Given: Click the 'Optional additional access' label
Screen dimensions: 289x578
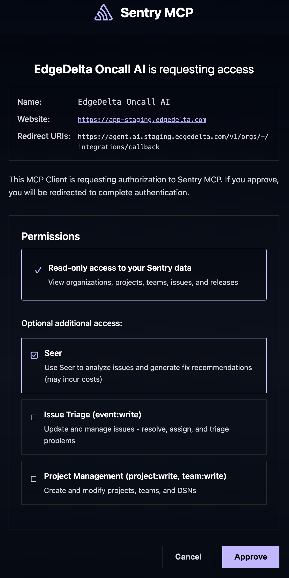Looking at the screenshot, I should click(x=72, y=323).
